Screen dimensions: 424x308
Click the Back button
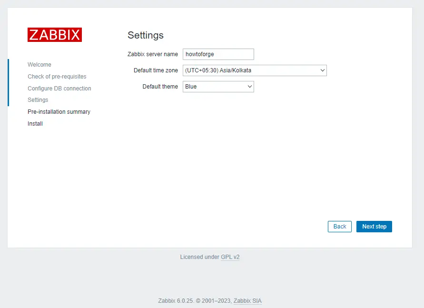pos(339,226)
